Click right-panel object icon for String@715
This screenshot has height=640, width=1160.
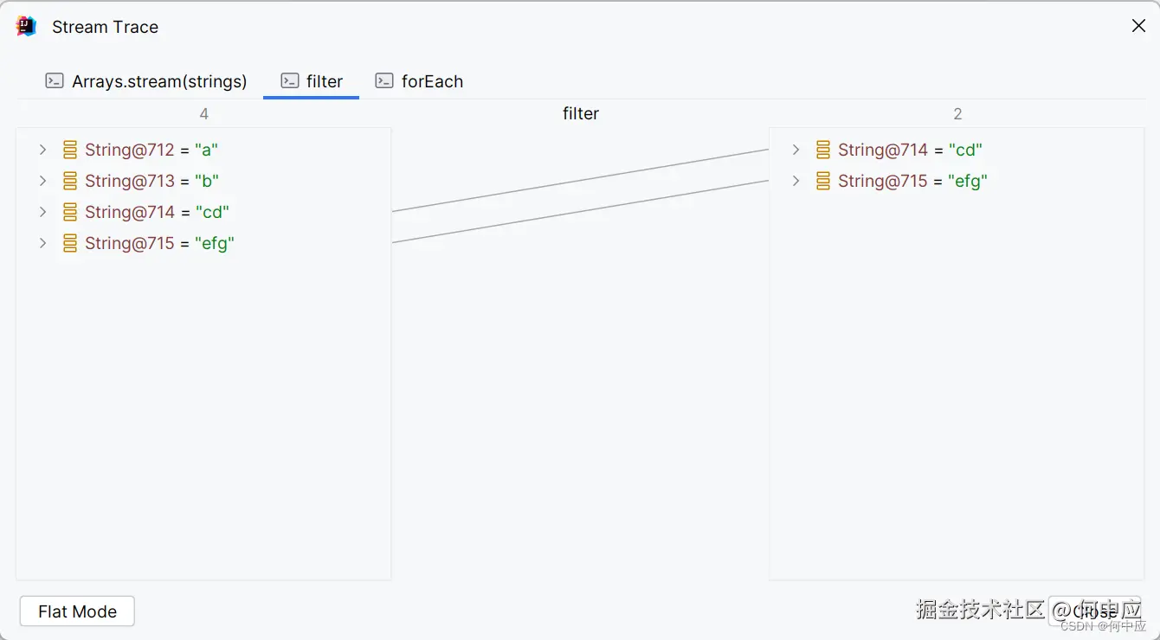point(823,182)
